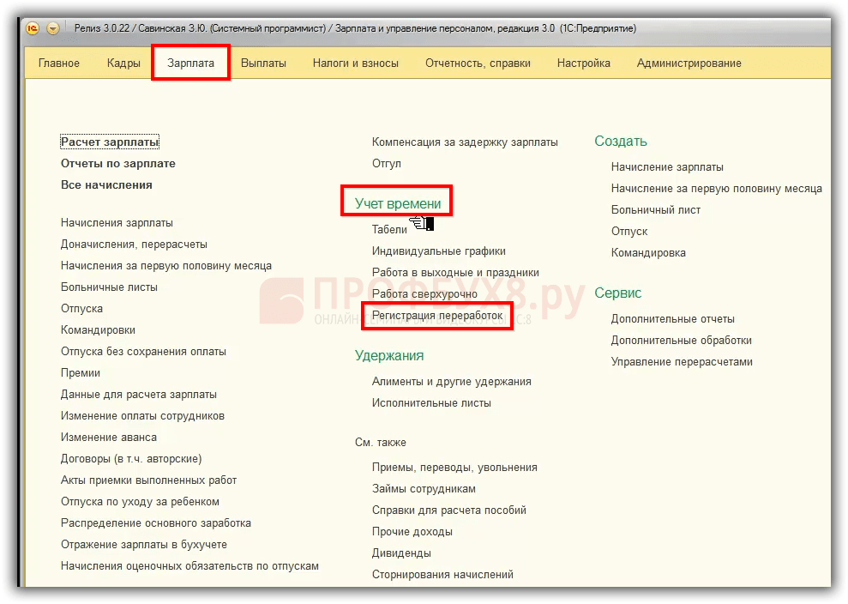Open Премии link

click(81, 373)
